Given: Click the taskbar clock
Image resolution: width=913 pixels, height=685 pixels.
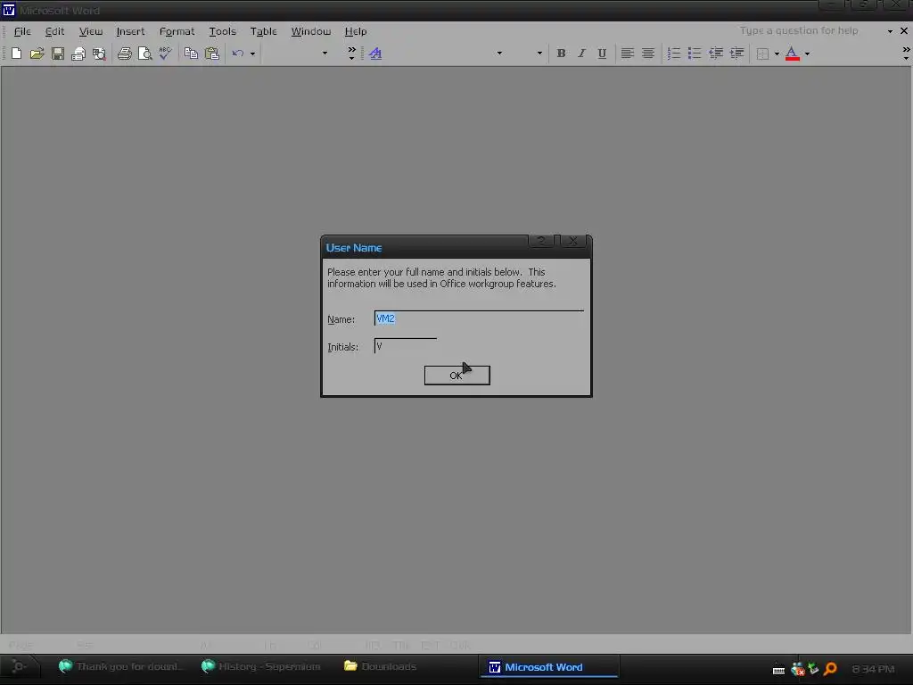Looking at the screenshot, I should 873,669.
